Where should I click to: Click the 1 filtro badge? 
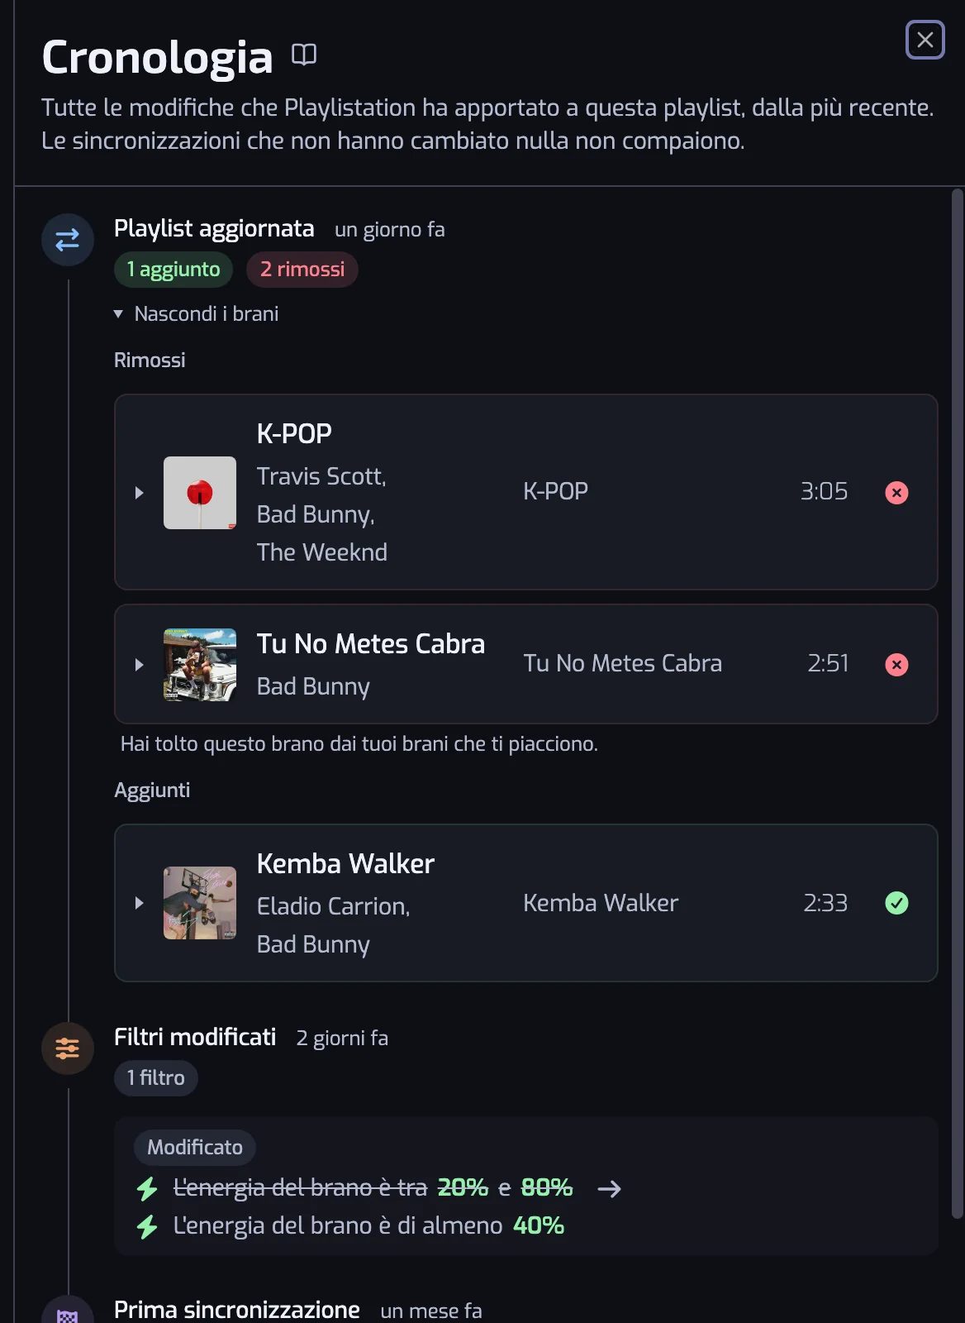pyautogui.click(x=156, y=1078)
